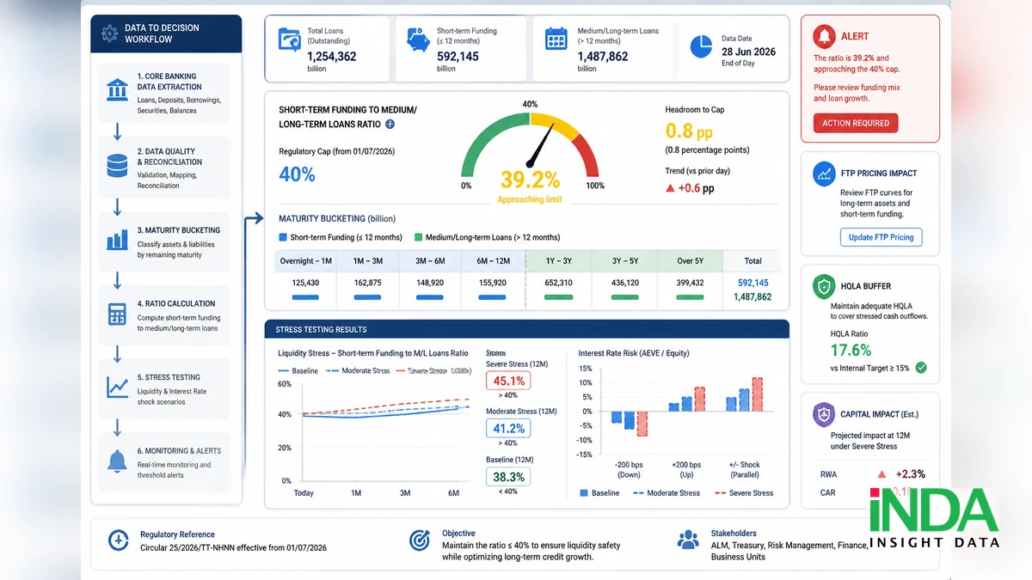Click the Update FTP Pricing button
This screenshot has width=1032, height=580.
coord(881,237)
